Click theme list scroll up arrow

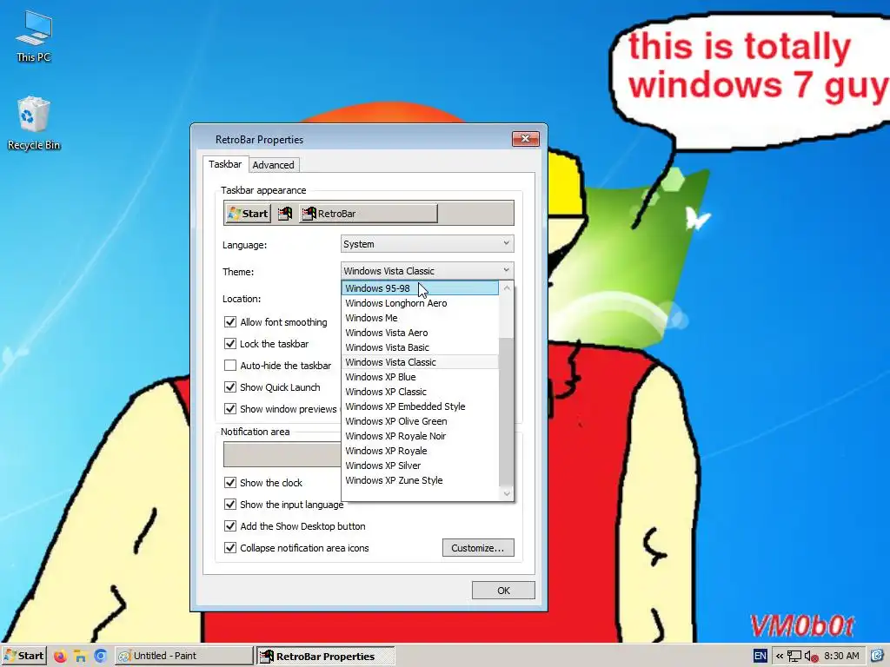click(x=507, y=288)
